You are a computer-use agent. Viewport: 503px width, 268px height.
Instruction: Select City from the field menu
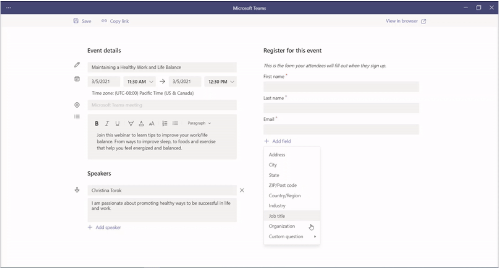click(x=292, y=165)
